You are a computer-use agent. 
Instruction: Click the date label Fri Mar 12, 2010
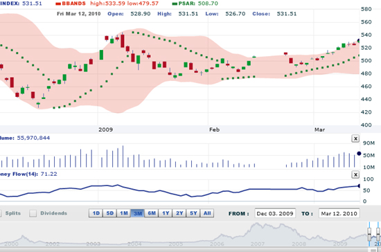[79, 14]
